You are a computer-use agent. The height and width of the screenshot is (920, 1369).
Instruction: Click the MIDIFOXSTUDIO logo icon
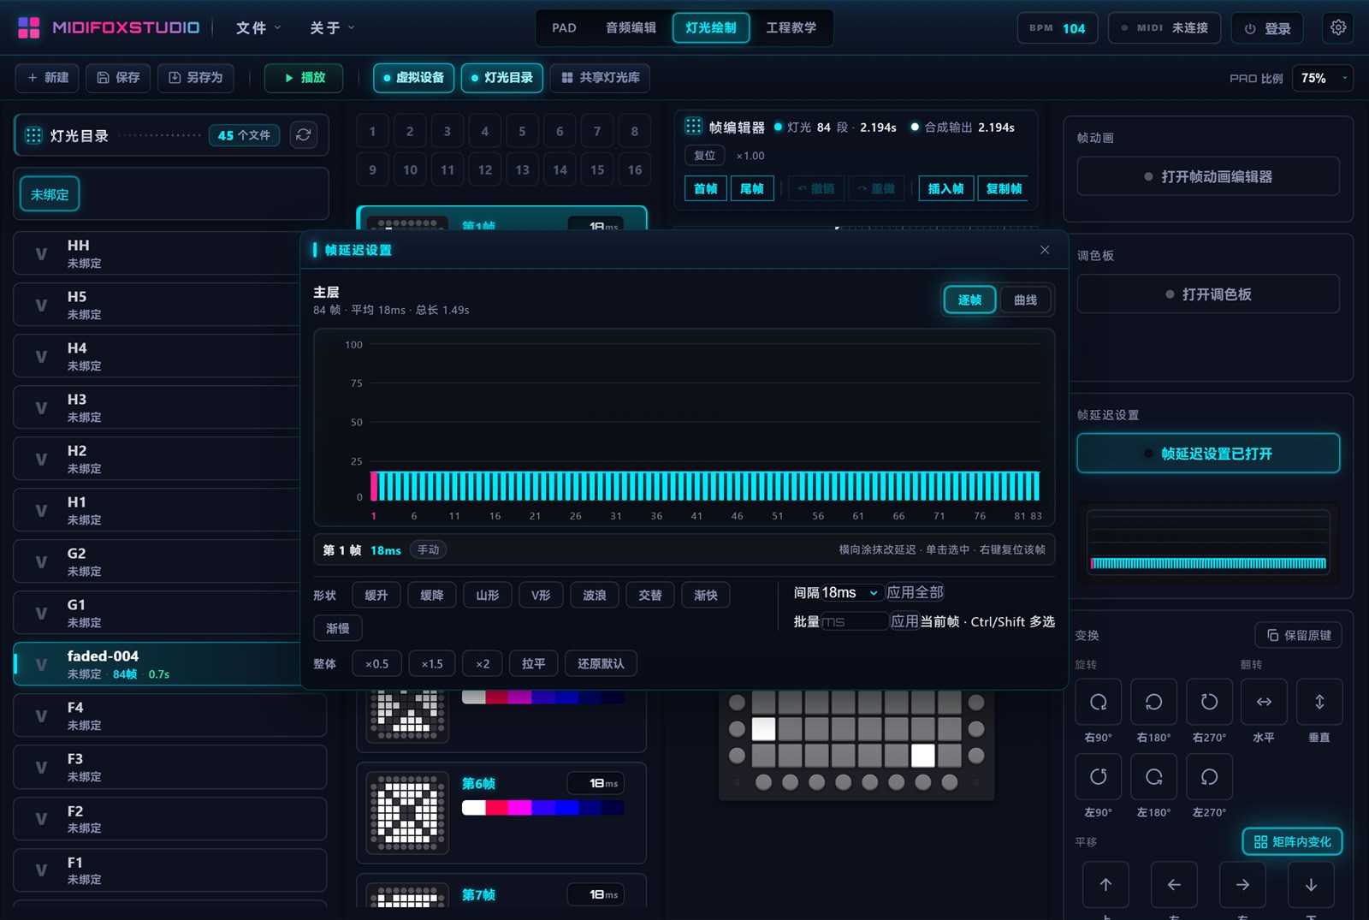(29, 27)
